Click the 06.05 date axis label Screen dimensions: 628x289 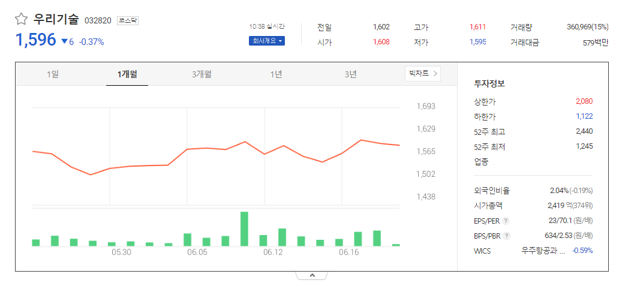[x=197, y=252]
